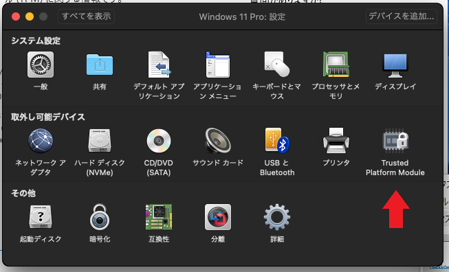Open the 詳細 gear icon
449x272 pixels.
point(277,217)
